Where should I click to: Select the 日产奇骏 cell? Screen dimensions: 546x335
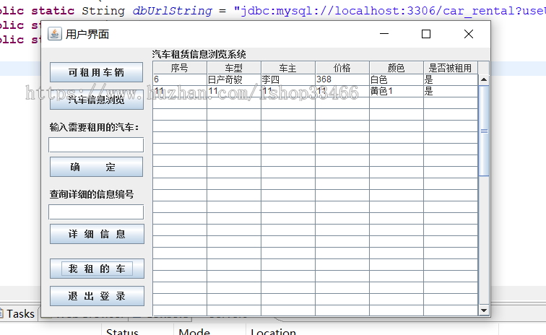(234, 79)
